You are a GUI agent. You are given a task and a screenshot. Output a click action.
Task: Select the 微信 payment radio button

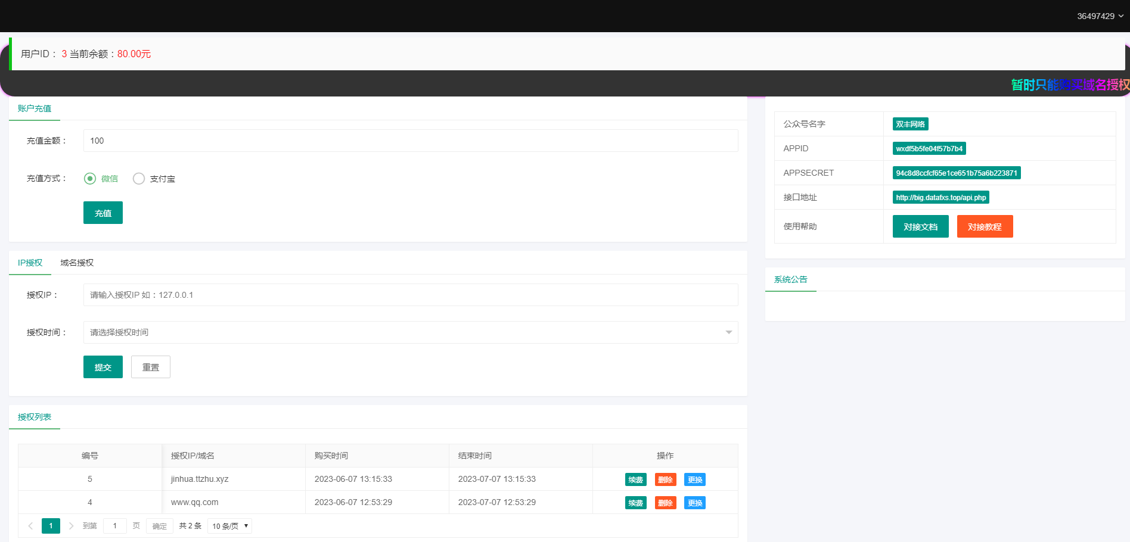pyautogui.click(x=90, y=179)
